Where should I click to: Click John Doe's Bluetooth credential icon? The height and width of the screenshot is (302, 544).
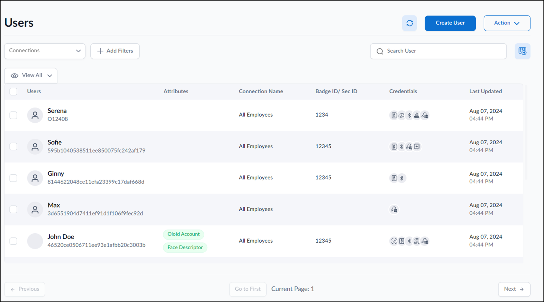tap(409, 241)
